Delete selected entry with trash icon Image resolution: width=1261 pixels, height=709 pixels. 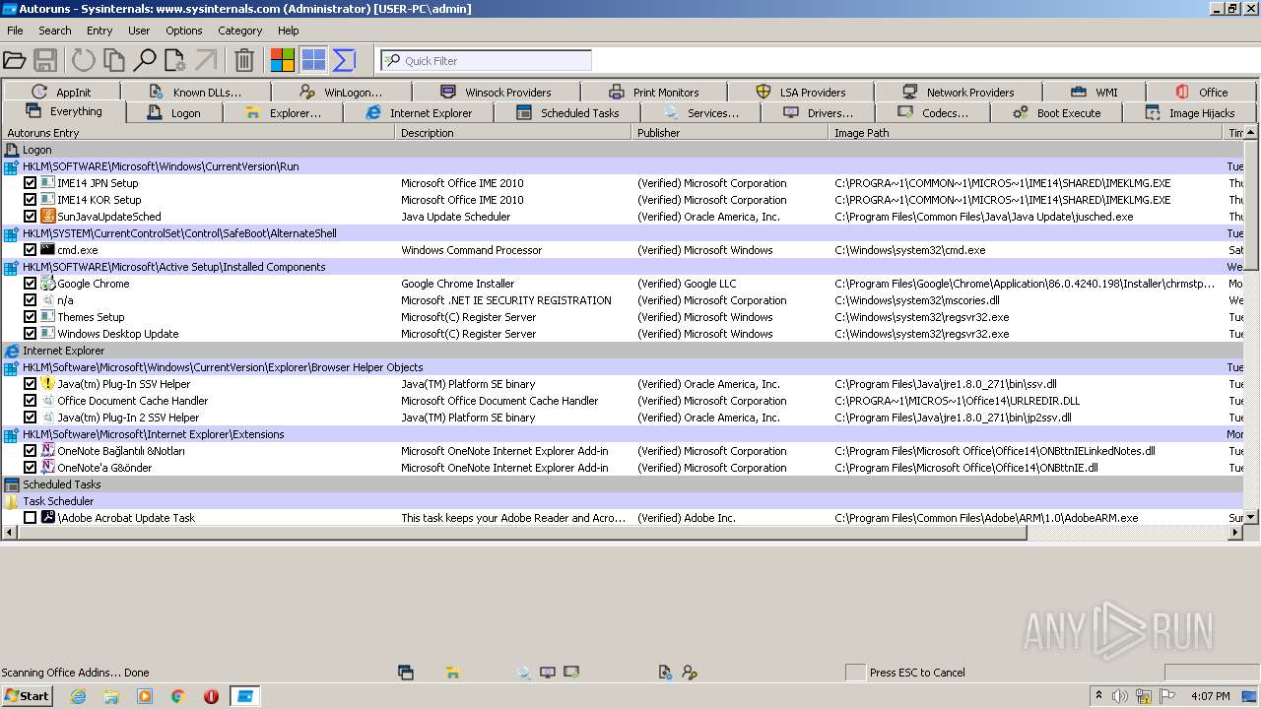(244, 61)
